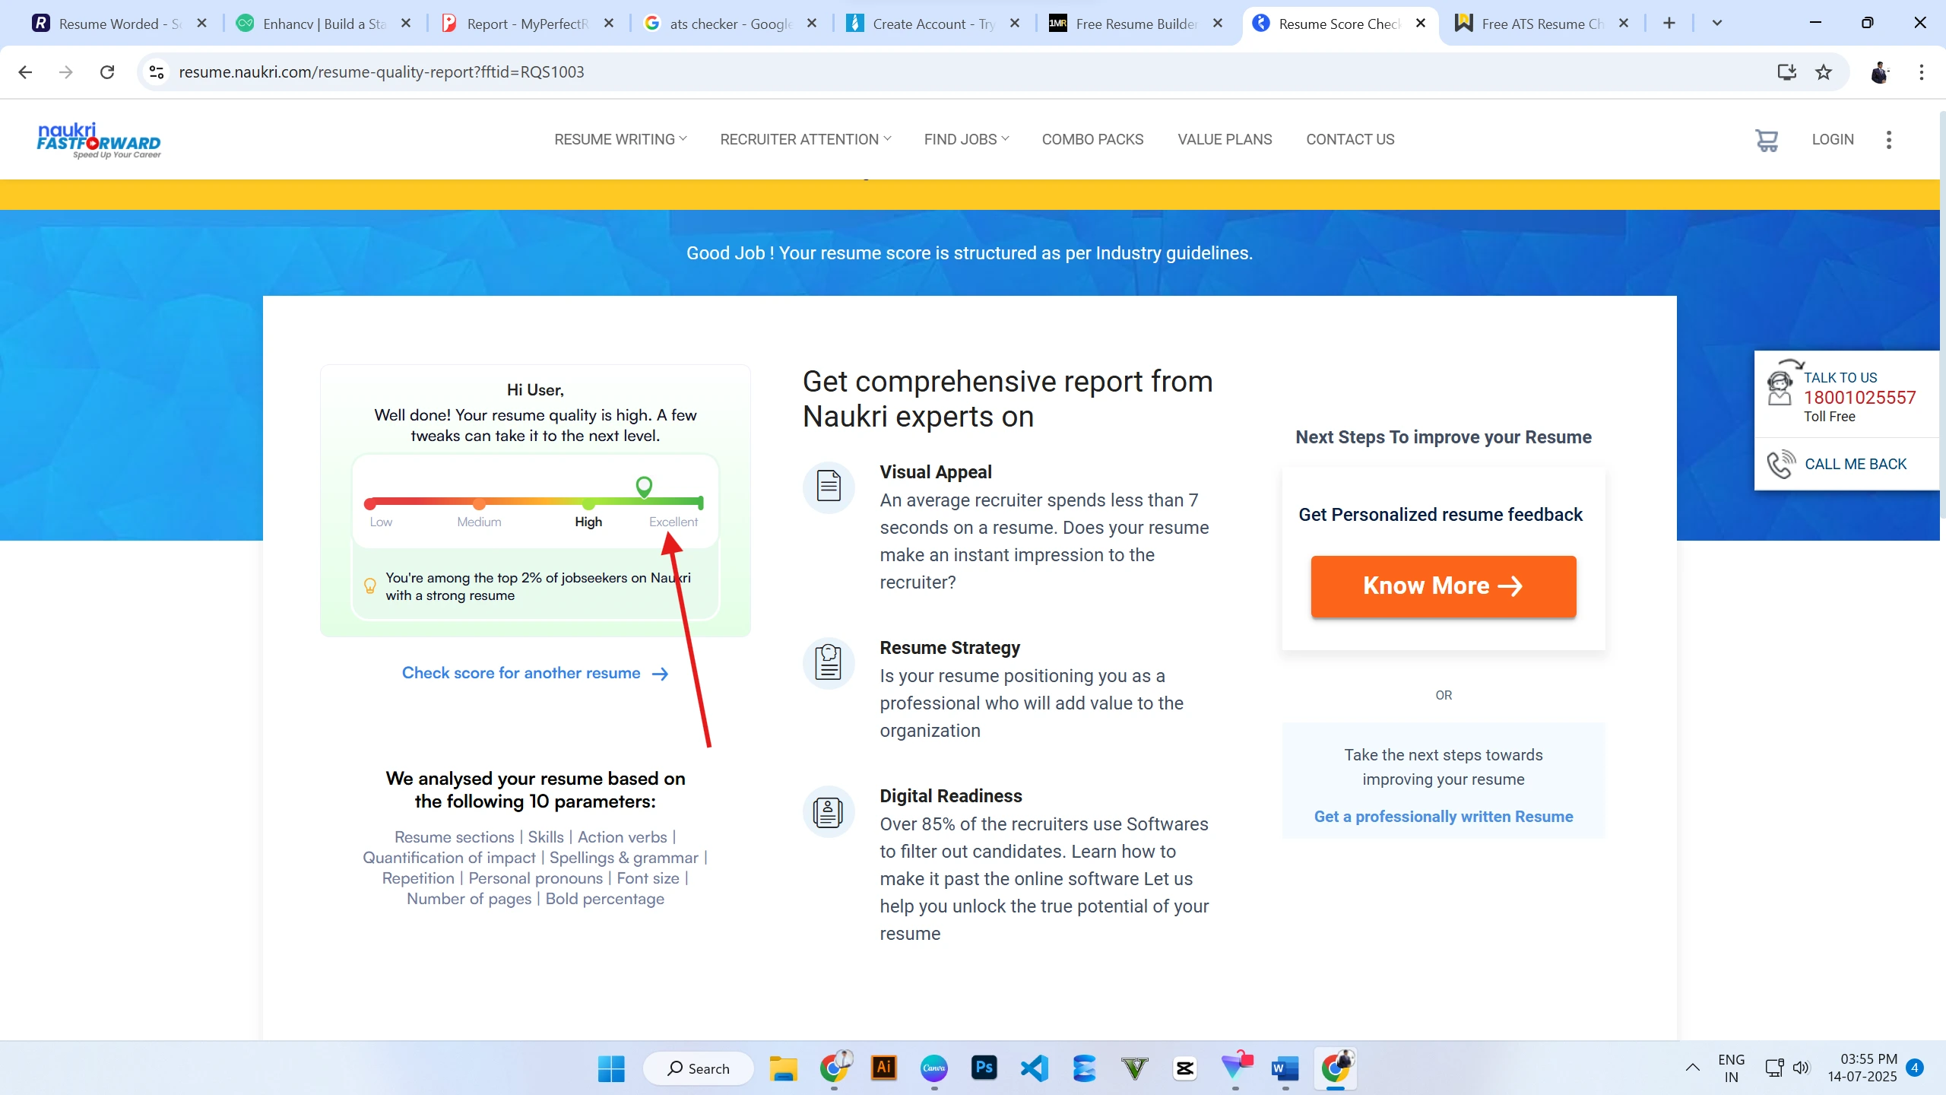
Task: Click the Resume Strategy clipboard icon
Action: click(x=829, y=662)
